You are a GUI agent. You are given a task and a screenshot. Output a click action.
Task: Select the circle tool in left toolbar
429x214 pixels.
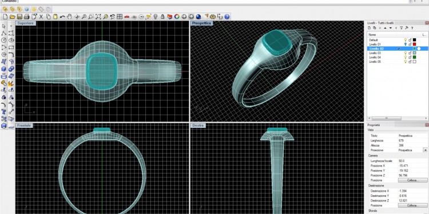[4, 41]
